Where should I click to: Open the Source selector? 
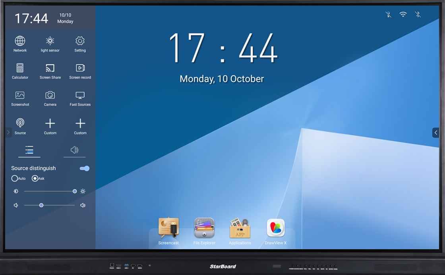point(20,125)
